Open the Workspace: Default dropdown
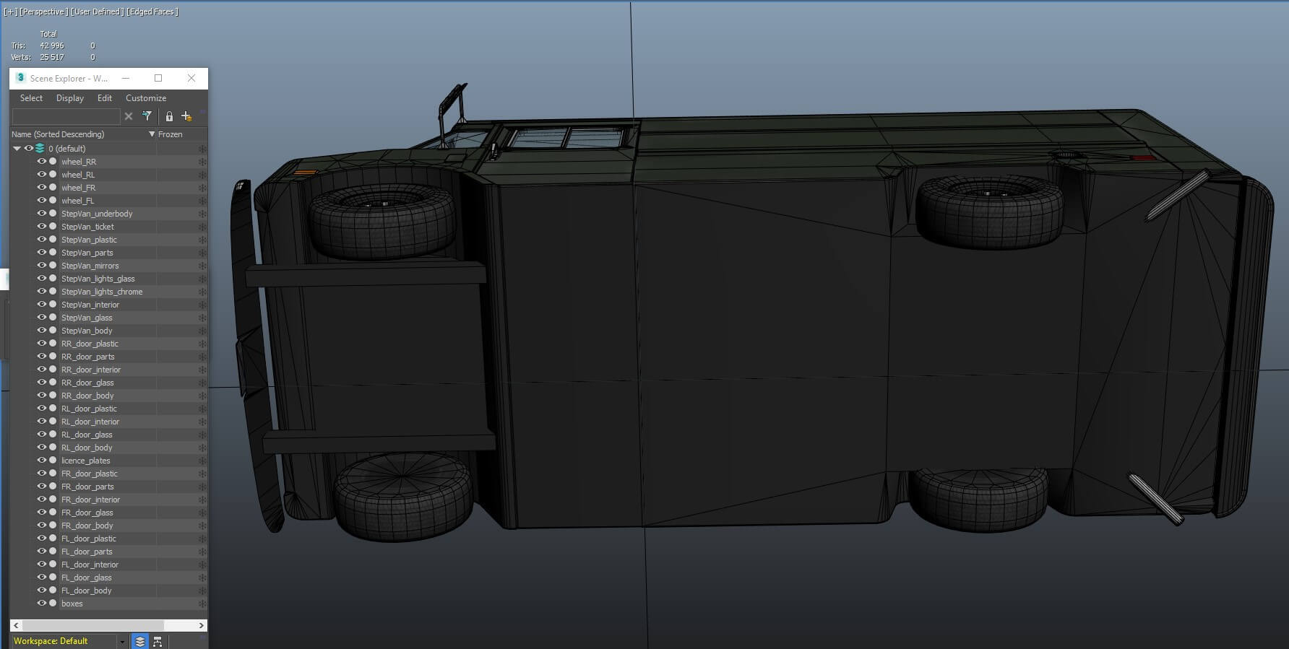The height and width of the screenshot is (649, 1289). [122, 641]
